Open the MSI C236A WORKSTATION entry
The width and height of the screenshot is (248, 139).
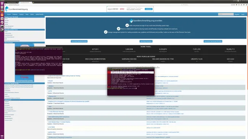(95, 59)
